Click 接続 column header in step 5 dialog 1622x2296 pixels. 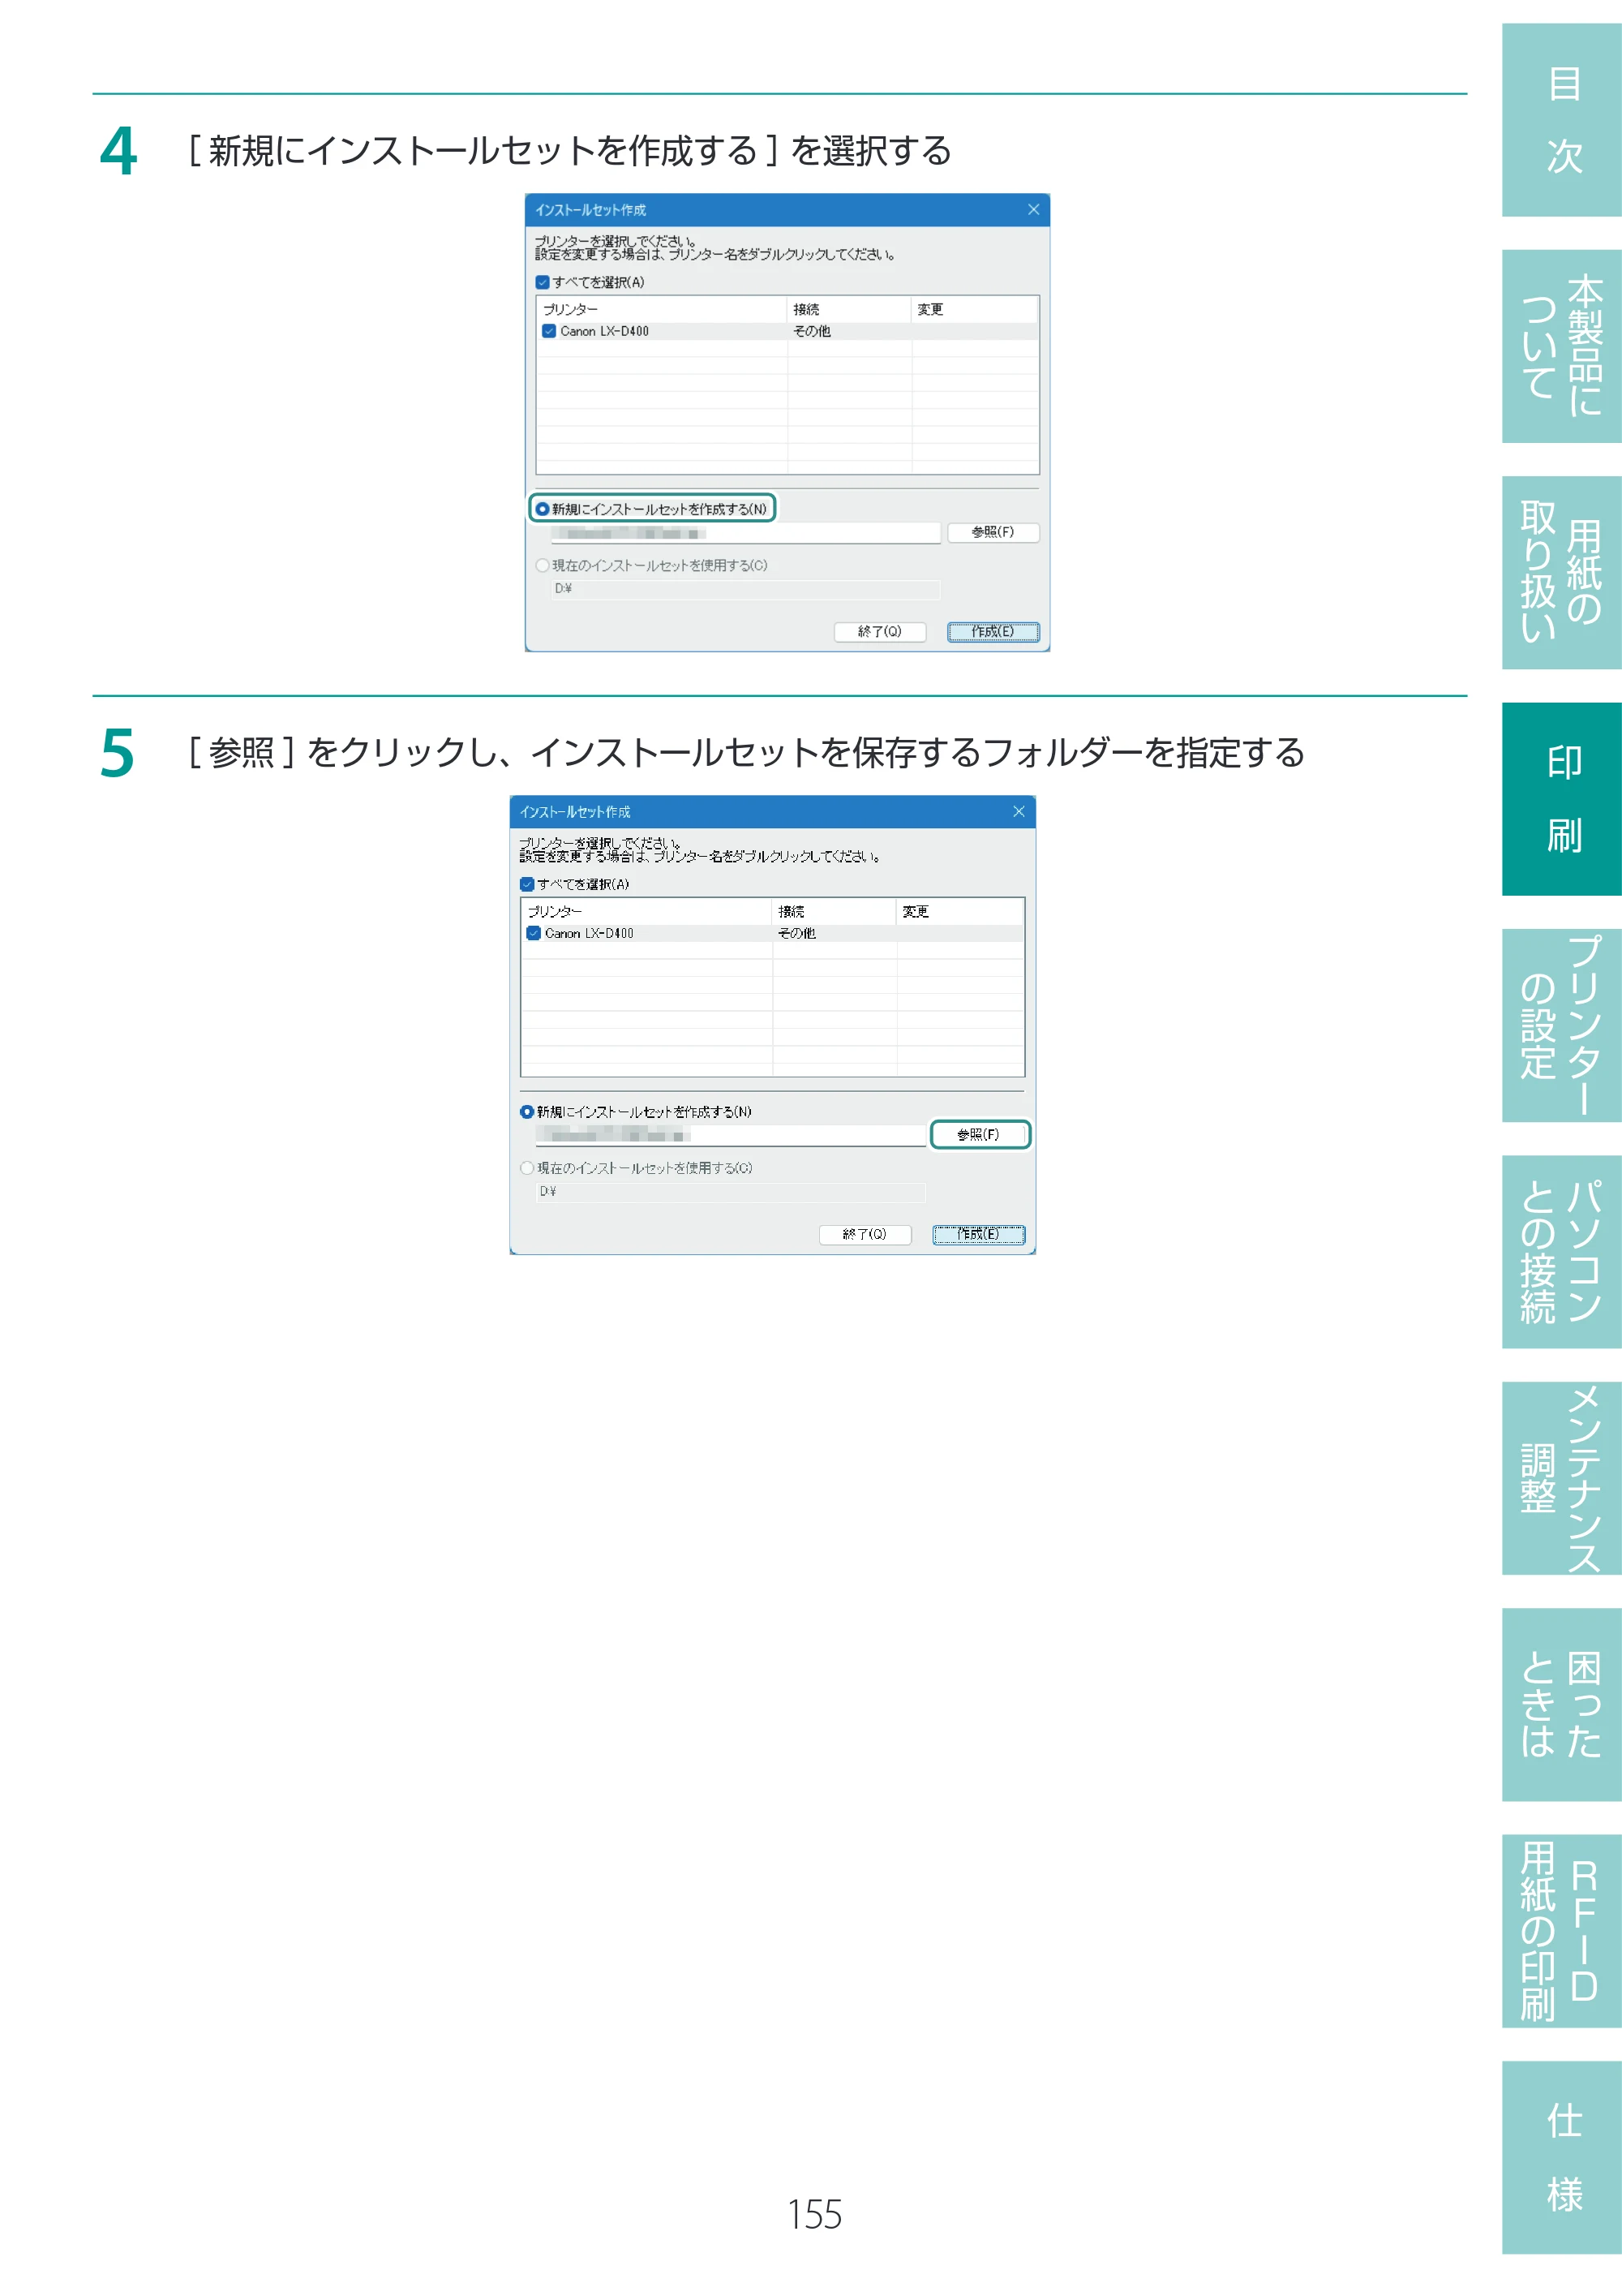click(x=835, y=912)
